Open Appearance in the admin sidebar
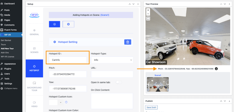Screen dimensions: 234x112 click(10, 64)
